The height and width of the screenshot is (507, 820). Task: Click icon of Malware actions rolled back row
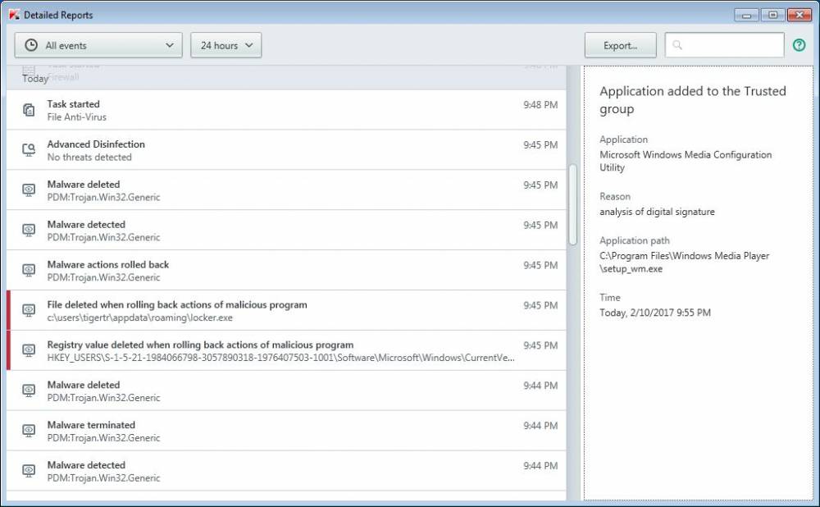29,270
